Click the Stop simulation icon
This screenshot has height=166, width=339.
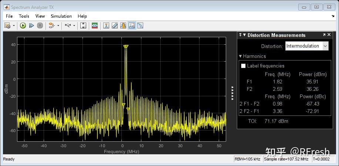point(40,25)
